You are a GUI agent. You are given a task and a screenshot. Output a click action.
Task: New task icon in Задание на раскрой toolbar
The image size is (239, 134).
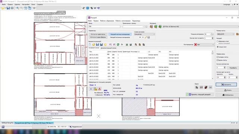coord(90,45)
